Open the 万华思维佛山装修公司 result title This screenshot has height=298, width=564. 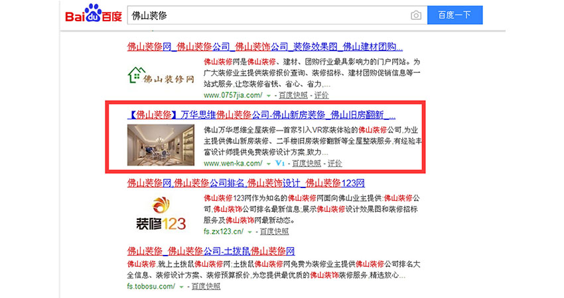point(261,115)
